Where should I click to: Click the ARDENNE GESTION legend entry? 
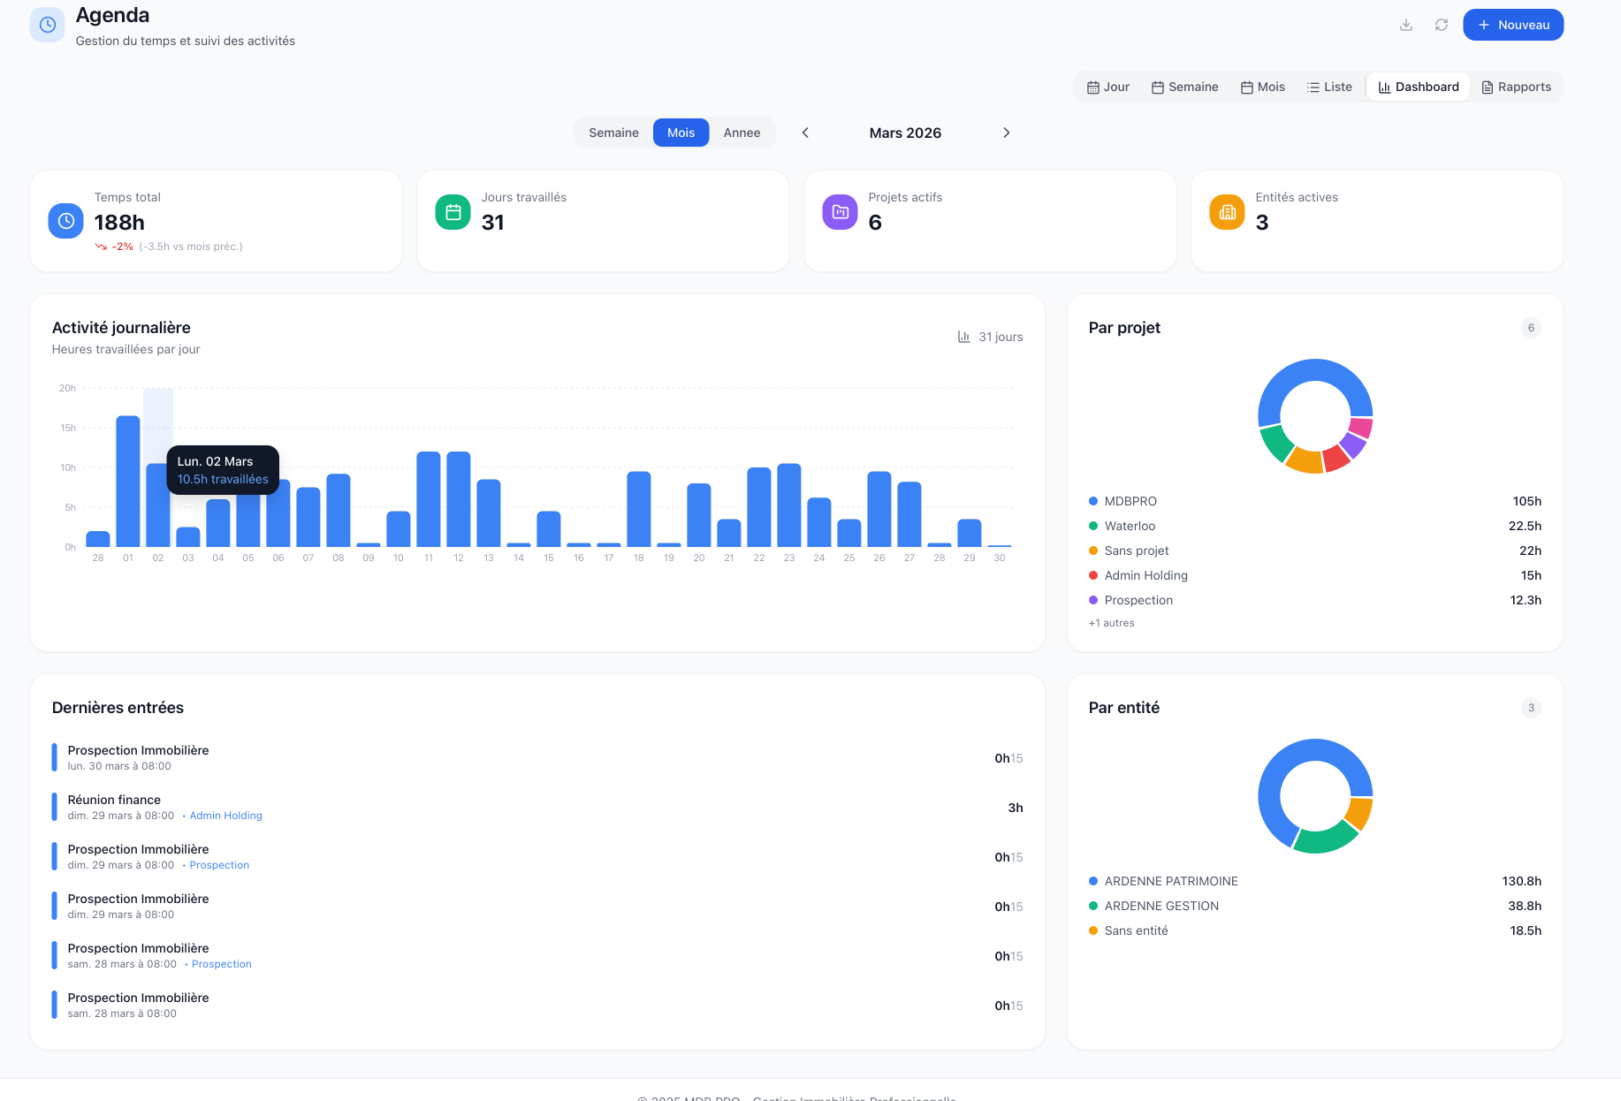tap(1315, 906)
